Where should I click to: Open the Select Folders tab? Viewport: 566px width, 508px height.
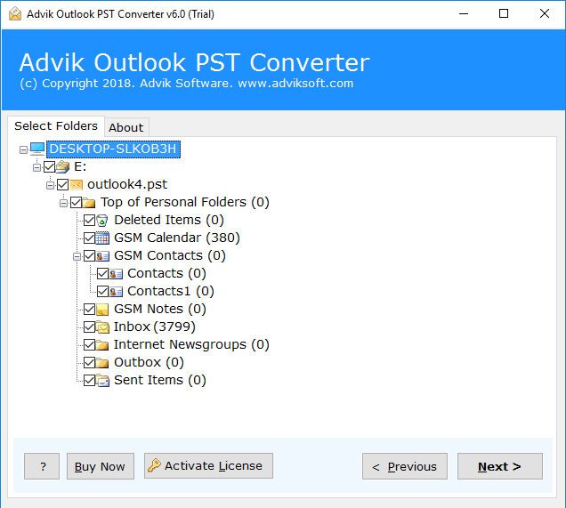56,126
